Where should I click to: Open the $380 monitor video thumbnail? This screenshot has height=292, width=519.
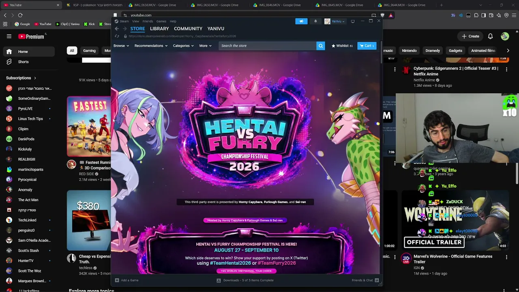pyautogui.click(x=89, y=221)
